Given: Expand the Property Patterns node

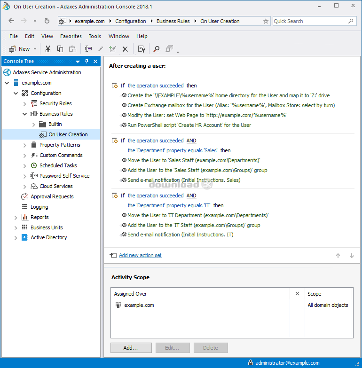Looking at the screenshot, I should [24, 145].
